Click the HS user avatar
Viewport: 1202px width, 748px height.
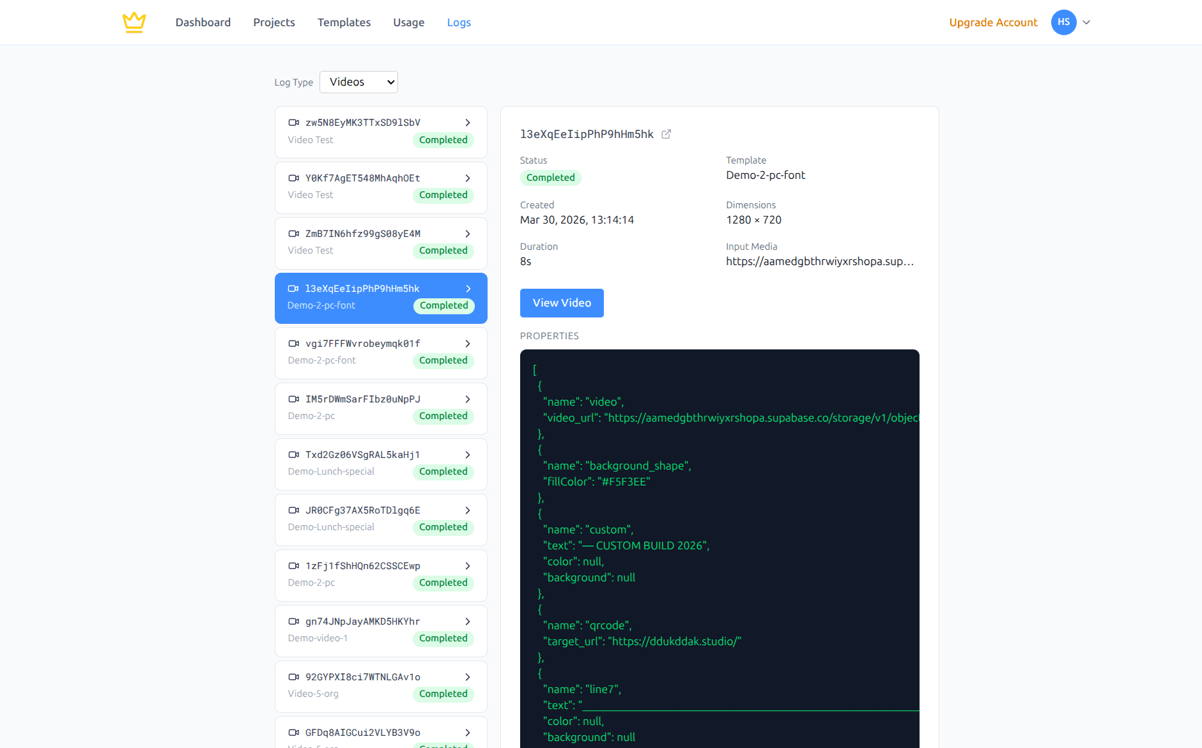coord(1063,22)
